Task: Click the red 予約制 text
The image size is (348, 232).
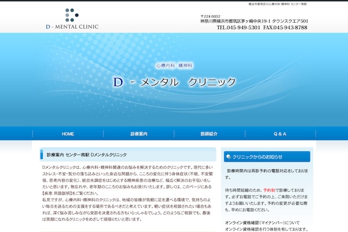Action: (x=269, y=190)
